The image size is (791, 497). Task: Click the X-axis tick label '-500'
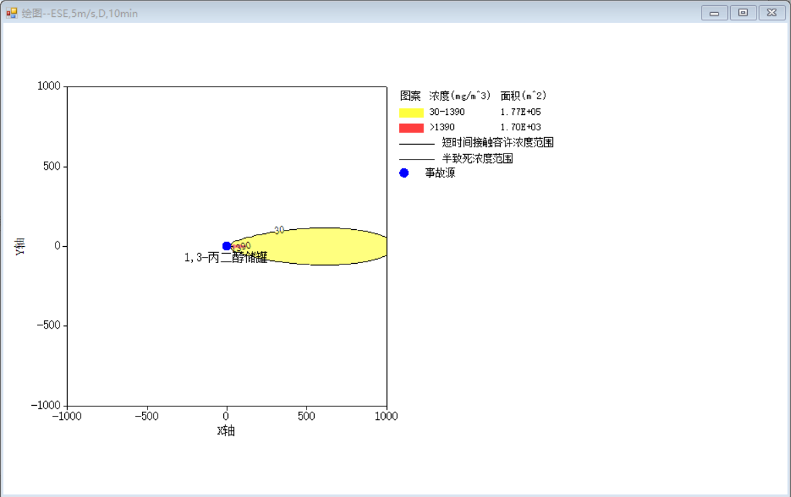[147, 417]
